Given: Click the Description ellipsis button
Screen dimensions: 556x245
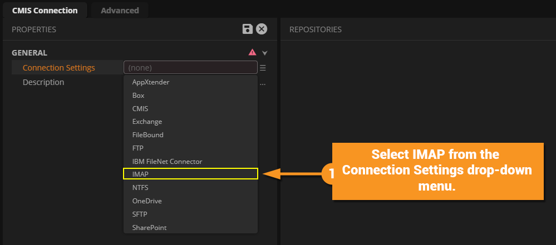Looking at the screenshot, I should point(263,84).
